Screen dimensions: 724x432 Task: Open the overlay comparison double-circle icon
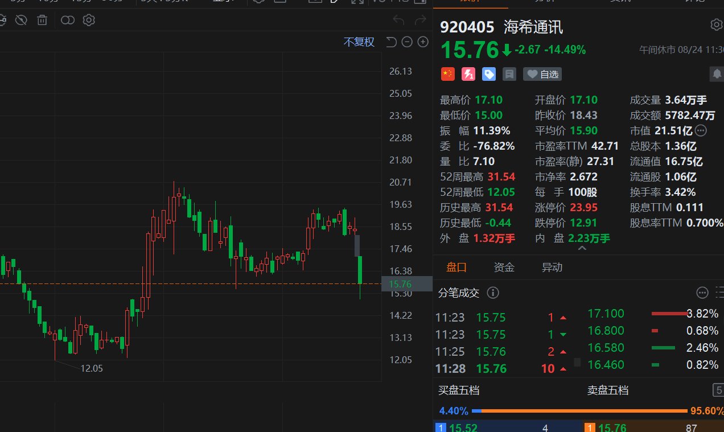coord(68,20)
